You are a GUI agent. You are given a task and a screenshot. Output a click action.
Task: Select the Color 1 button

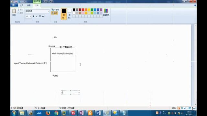tap(64, 14)
